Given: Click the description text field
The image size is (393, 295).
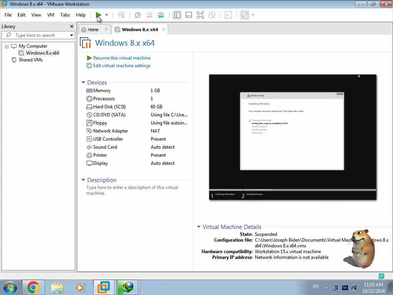Looking at the screenshot, I should (132, 190).
